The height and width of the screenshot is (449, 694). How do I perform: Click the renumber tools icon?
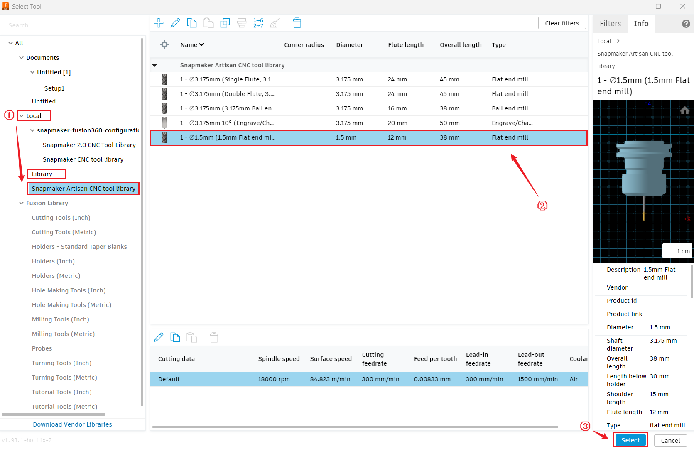tap(258, 23)
